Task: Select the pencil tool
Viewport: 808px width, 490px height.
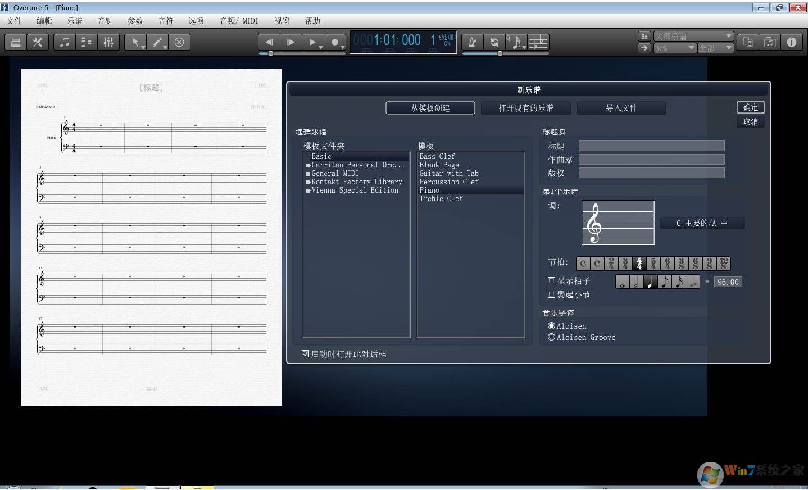Action: coord(157,42)
